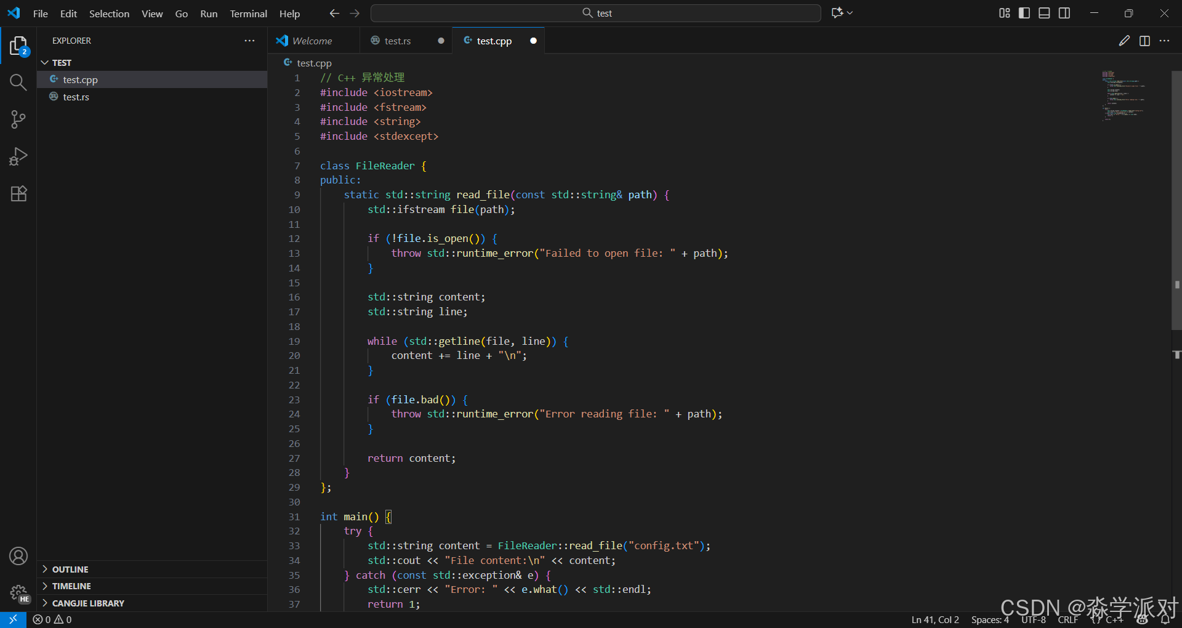Viewport: 1182px width, 628px height.
Task: Change the CRLF line ending setting
Action: [x=1068, y=620]
